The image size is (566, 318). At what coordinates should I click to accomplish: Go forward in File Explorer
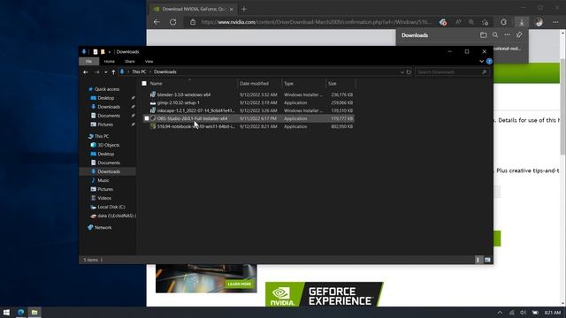click(x=96, y=72)
